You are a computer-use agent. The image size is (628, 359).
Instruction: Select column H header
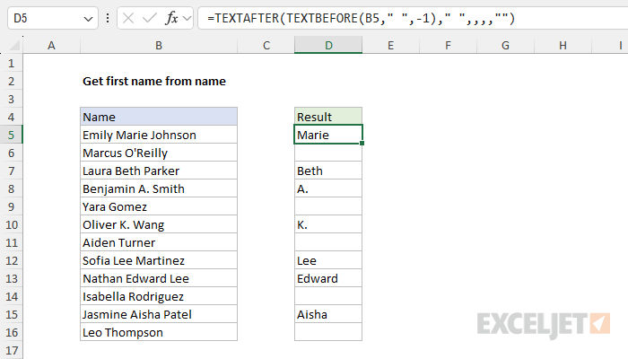(563, 45)
